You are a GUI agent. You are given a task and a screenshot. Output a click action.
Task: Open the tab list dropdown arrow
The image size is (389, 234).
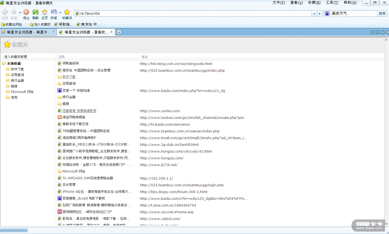pos(383,32)
